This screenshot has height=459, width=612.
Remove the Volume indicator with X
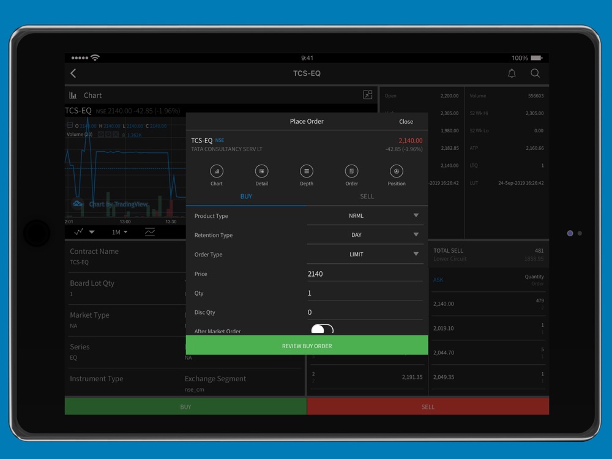[116, 135]
